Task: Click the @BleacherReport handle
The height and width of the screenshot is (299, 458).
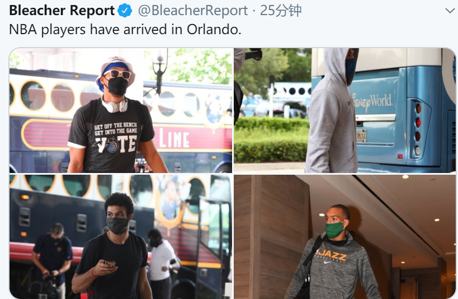Action: pos(193,11)
